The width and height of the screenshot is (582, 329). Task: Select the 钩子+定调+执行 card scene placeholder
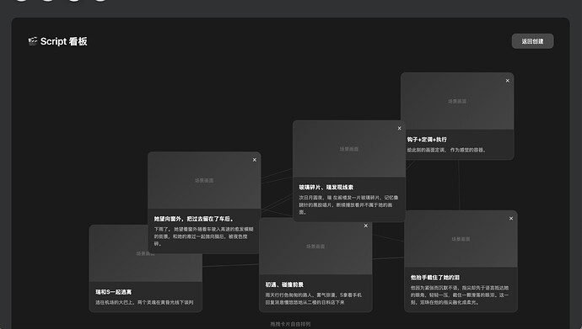[457, 101]
